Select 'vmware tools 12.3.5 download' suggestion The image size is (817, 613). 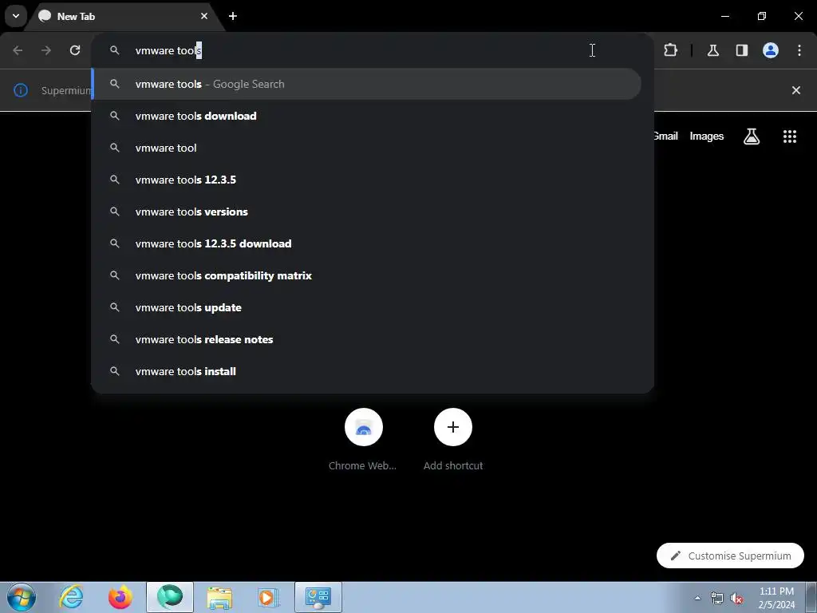click(367, 243)
